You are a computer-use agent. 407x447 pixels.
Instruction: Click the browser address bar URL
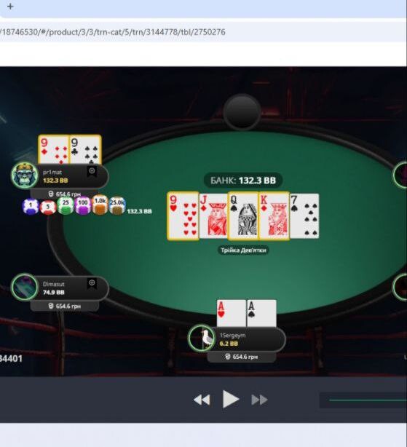(113, 31)
